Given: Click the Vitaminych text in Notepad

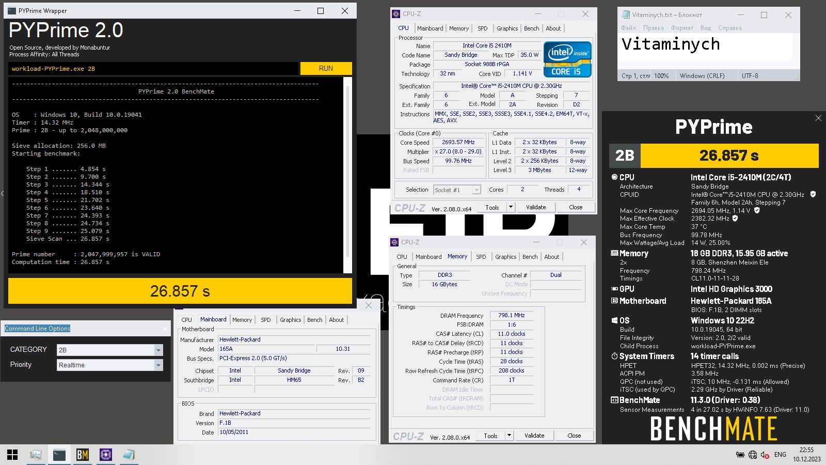Looking at the screenshot, I should click(x=671, y=44).
